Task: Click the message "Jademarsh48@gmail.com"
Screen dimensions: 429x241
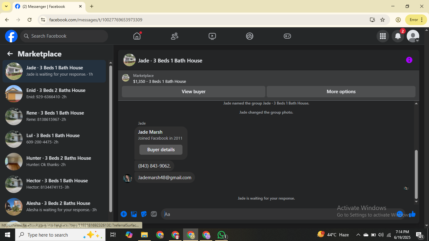Action: pos(165,178)
